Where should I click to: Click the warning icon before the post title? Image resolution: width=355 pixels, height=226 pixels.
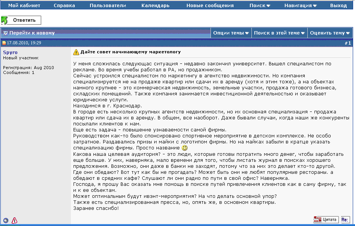pos(76,52)
